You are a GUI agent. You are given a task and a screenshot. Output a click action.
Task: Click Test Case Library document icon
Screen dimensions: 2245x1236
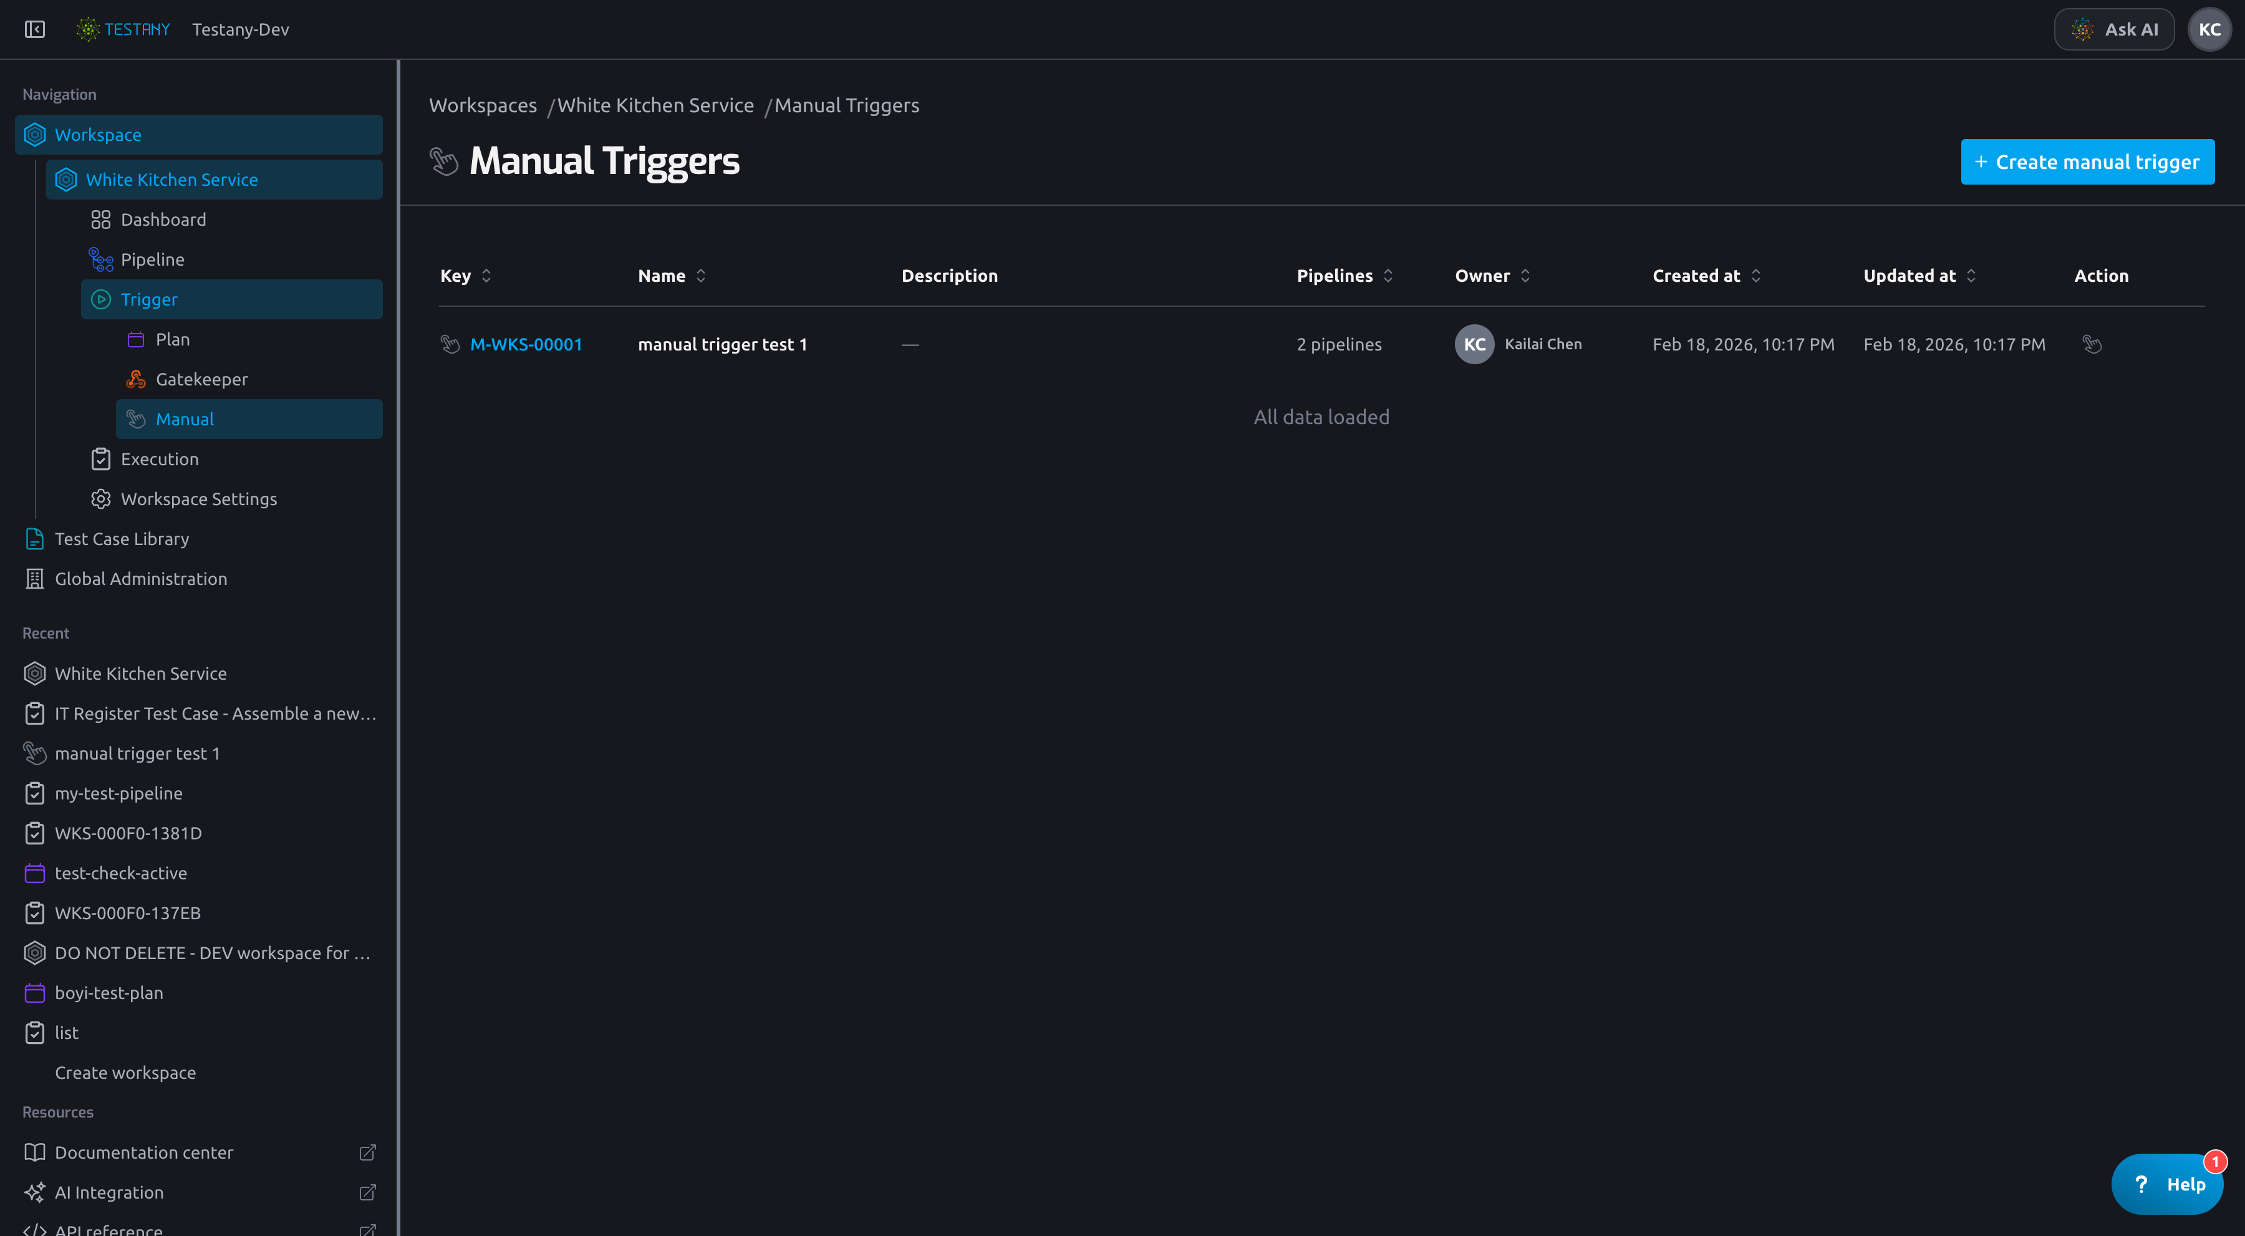tap(35, 539)
